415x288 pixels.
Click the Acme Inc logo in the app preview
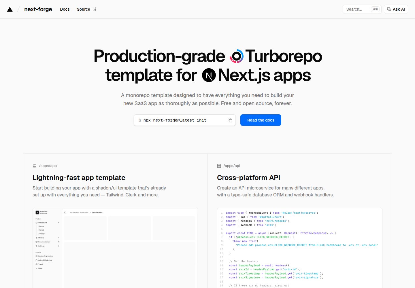37,213
